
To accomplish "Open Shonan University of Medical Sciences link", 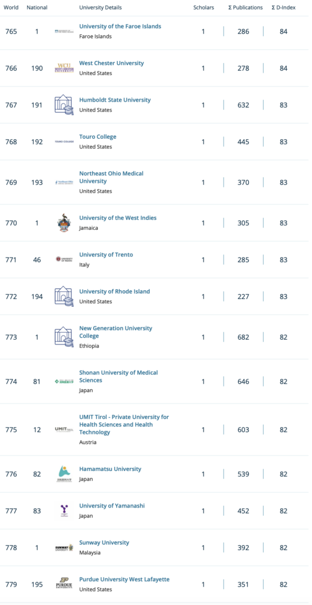I will click(x=119, y=376).
